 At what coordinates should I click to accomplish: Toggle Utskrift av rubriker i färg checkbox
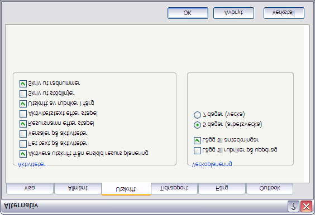(23, 104)
